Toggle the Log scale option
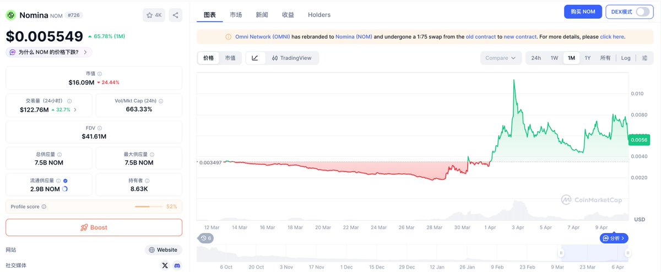The image size is (661, 272). [626, 58]
